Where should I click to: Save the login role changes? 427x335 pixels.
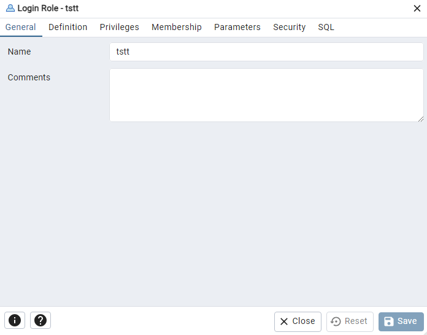point(401,322)
